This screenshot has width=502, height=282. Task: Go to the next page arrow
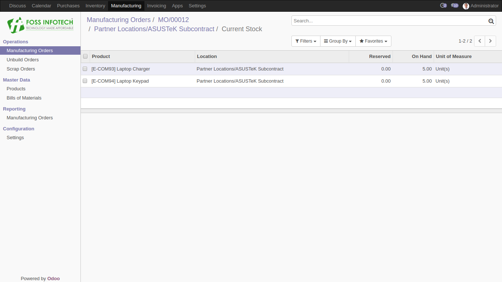[491, 41]
